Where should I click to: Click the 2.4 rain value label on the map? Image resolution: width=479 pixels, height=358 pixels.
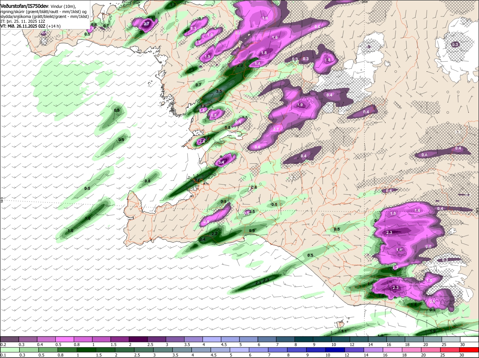coord(203,239)
